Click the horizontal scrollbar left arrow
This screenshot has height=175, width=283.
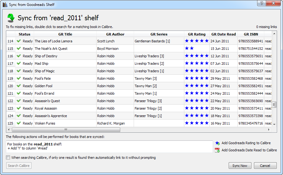(9, 130)
